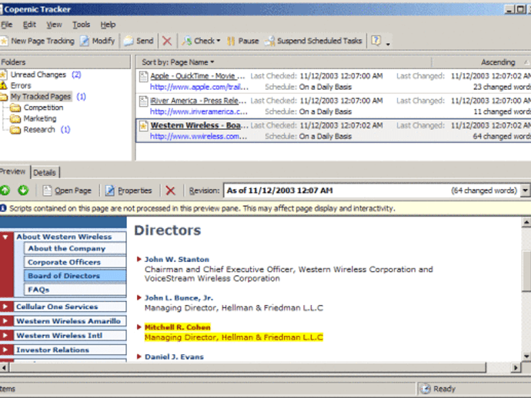Click preview pane scroll down arrow

[526, 356]
